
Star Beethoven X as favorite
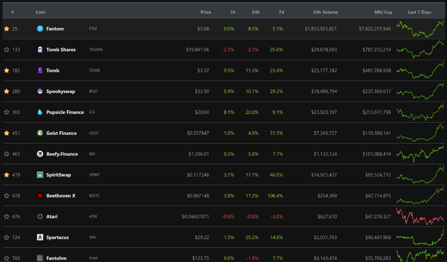(x=6, y=195)
